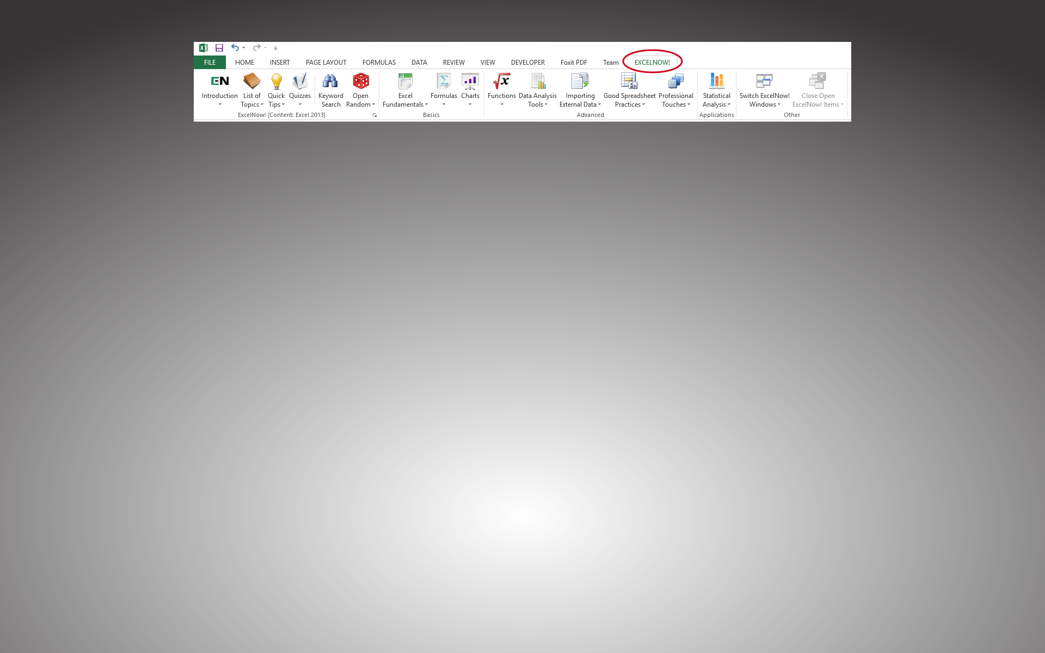Open Good Spreadsheet Practices menu
The width and height of the screenshot is (1045, 653).
pyautogui.click(x=629, y=90)
